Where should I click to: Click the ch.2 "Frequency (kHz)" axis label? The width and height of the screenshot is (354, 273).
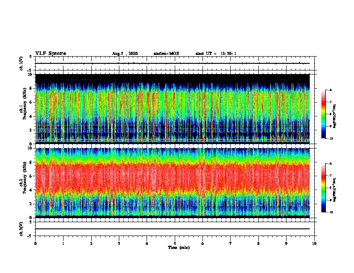coord(25,178)
